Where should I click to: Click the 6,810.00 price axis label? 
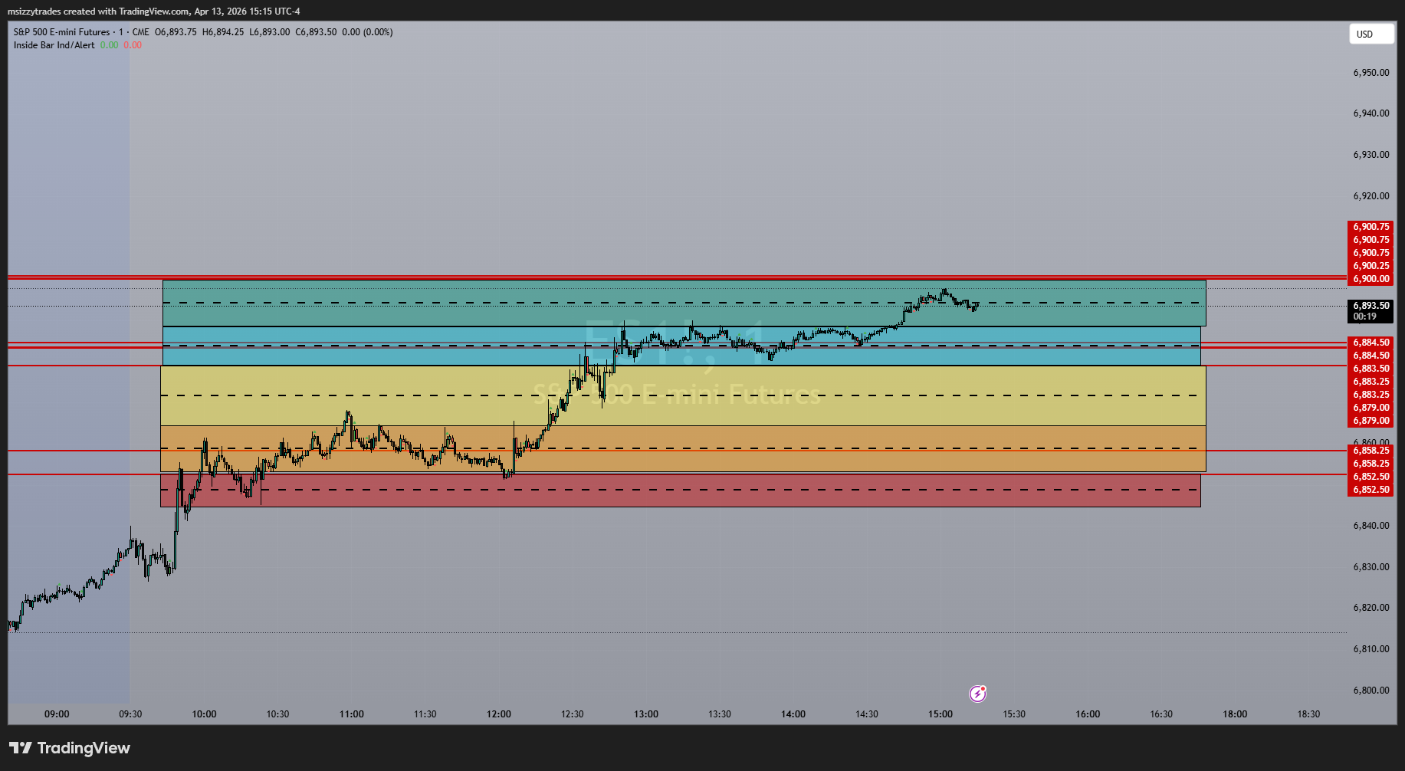pyautogui.click(x=1371, y=649)
